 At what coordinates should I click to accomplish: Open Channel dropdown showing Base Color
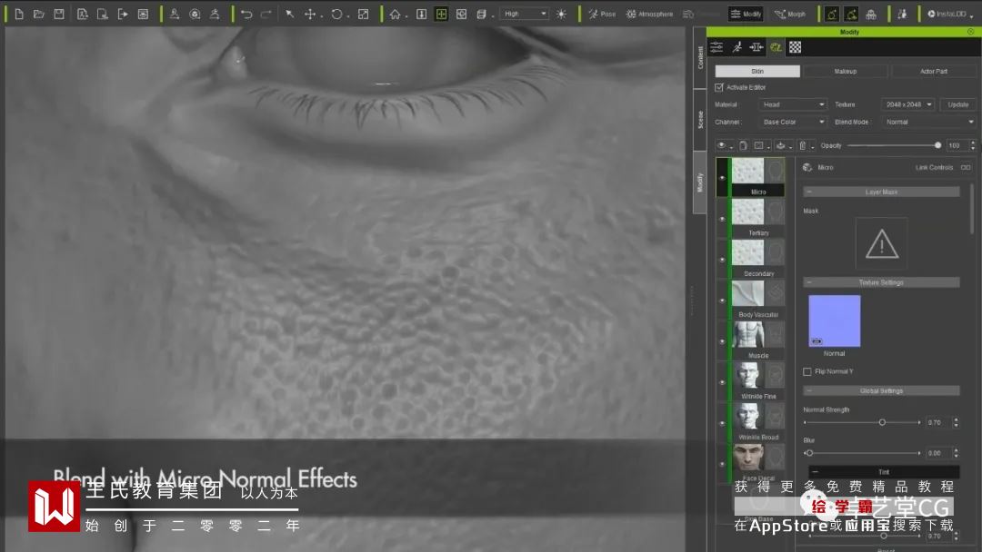(793, 122)
